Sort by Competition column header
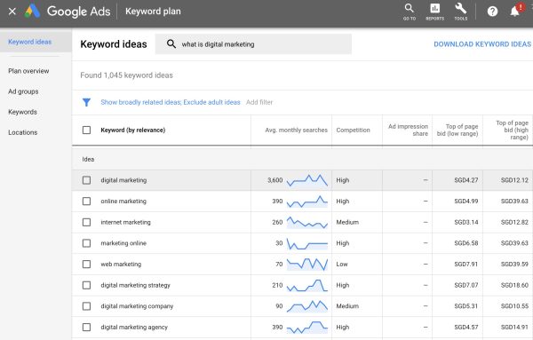This screenshot has height=340, width=533. [353, 130]
